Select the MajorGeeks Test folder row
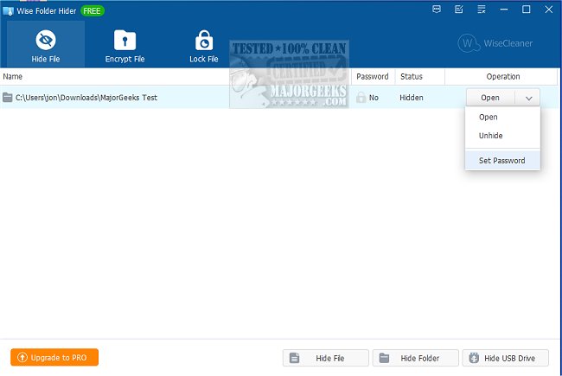Screen dimensions: 562x376 pyautogui.click(x=279, y=97)
